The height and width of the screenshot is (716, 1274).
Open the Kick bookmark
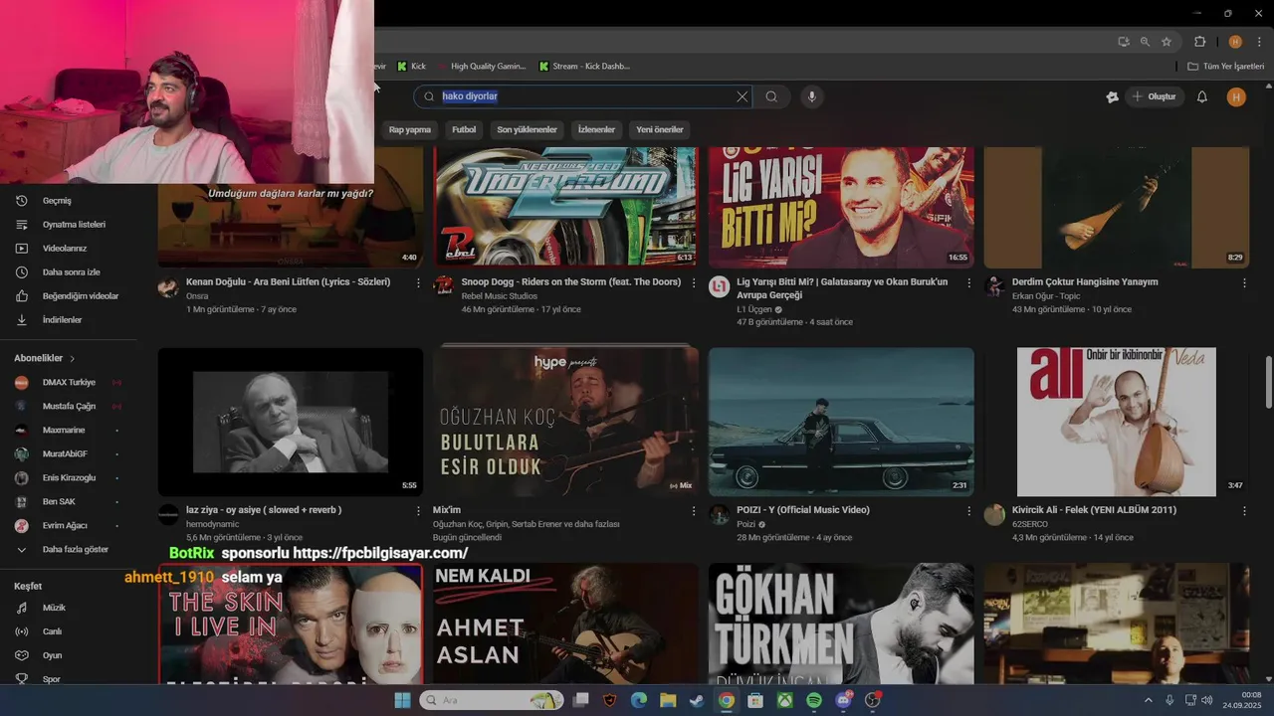(411, 67)
